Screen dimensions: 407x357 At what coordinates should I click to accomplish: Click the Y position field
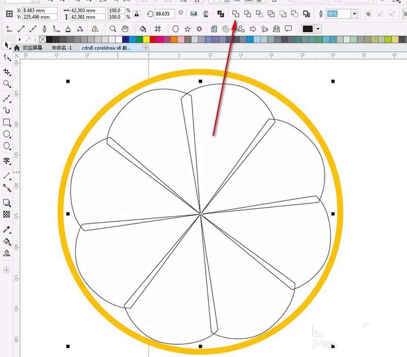click(x=40, y=17)
